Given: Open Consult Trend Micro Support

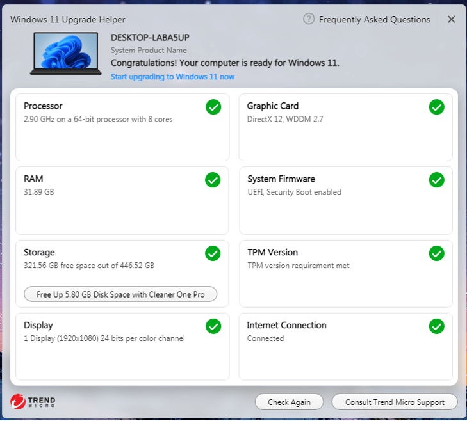Looking at the screenshot, I should tap(395, 402).
